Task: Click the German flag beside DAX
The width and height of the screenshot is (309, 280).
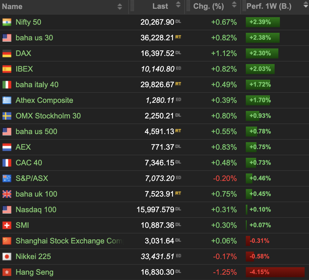Action: point(7,53)
